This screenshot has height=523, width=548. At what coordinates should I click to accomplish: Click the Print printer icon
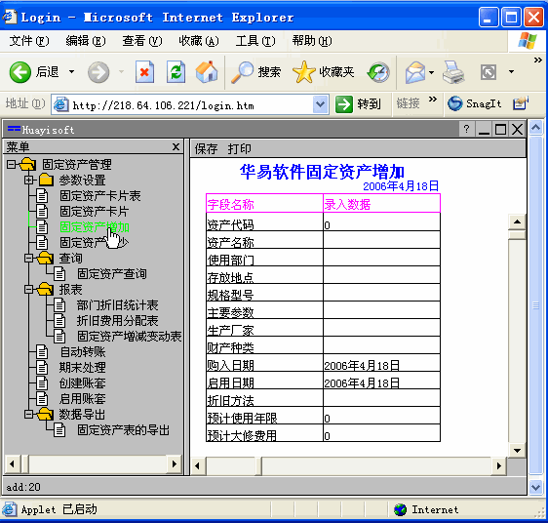click(x=453, y=72)
